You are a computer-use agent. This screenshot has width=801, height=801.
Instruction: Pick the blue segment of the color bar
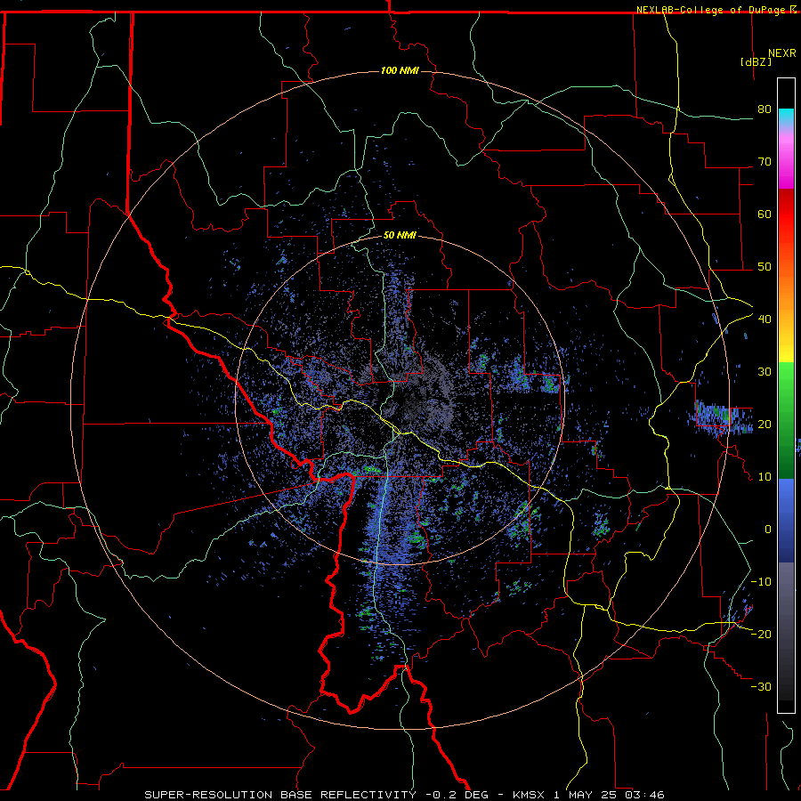[x=786, y=521]
